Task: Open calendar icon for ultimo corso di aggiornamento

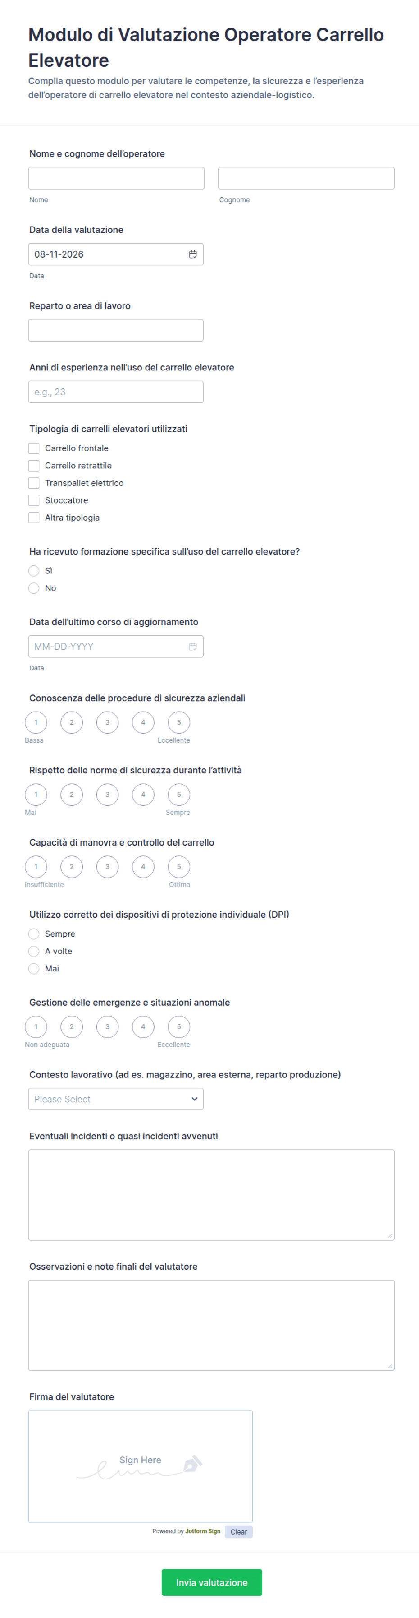Action: (x=192, y=646)
